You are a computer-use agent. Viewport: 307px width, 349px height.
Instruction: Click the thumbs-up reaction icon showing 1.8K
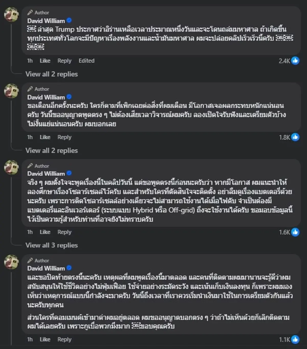click(x=295, y=137)
